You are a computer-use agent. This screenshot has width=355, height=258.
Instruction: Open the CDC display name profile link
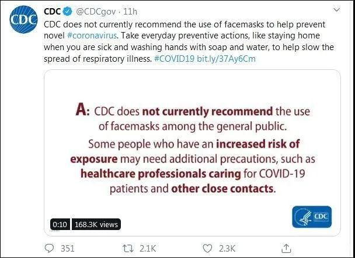53,12
